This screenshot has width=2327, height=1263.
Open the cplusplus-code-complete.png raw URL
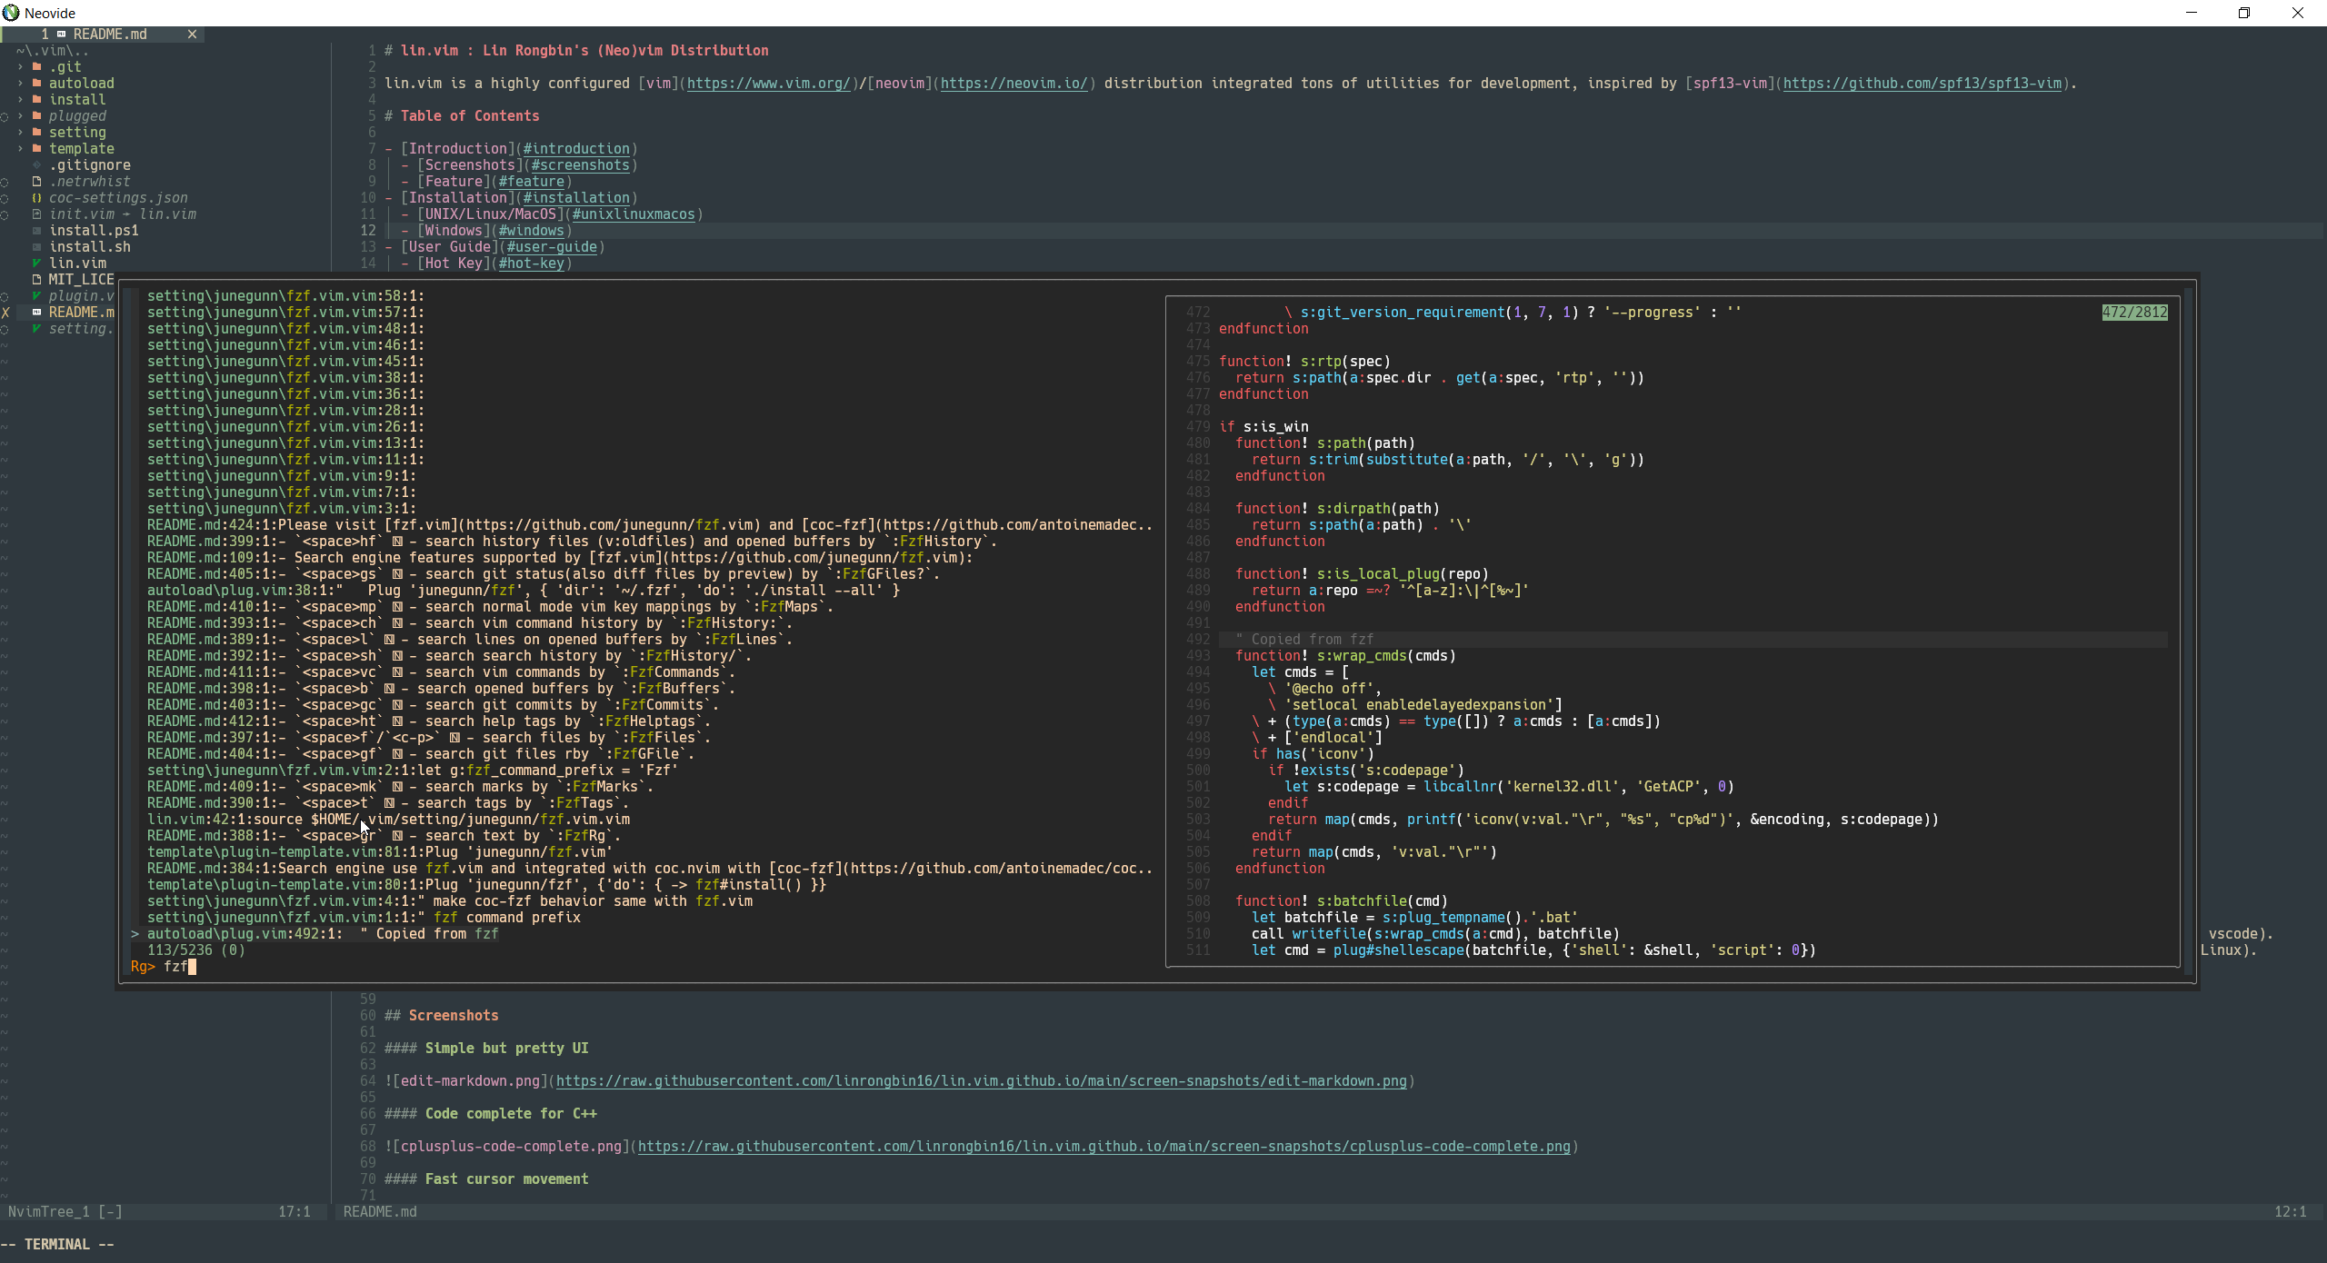[1104, 1147]
